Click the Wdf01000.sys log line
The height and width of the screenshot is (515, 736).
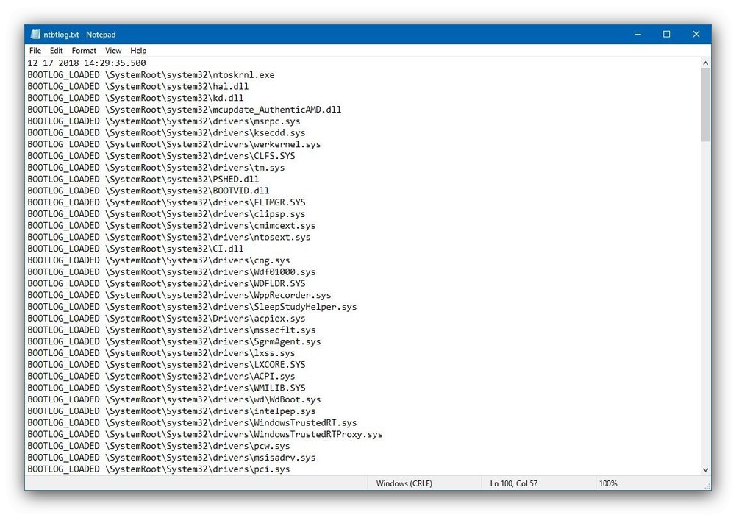click(171, 271)
